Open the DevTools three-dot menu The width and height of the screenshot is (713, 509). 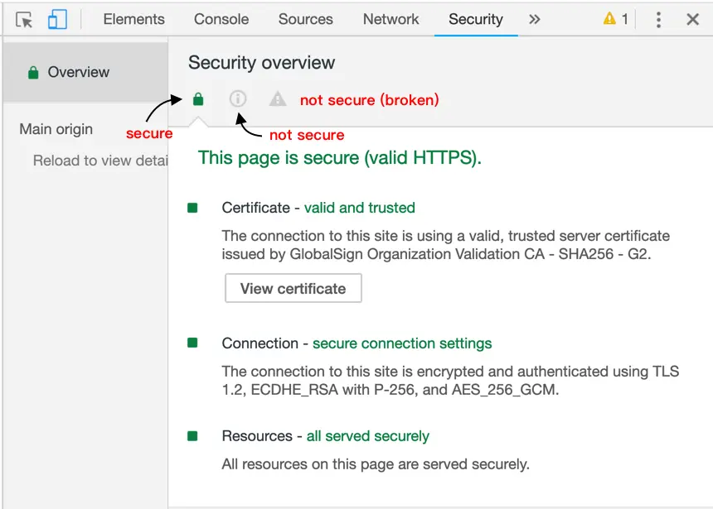658,19
